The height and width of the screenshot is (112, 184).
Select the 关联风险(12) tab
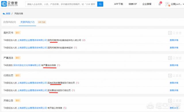pyautogui.click(x=28, y=22)
